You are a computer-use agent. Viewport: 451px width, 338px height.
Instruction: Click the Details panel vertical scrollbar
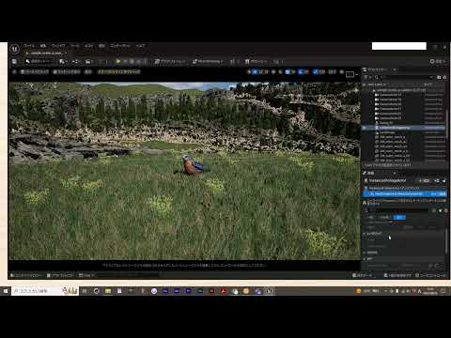click(446, 241)
